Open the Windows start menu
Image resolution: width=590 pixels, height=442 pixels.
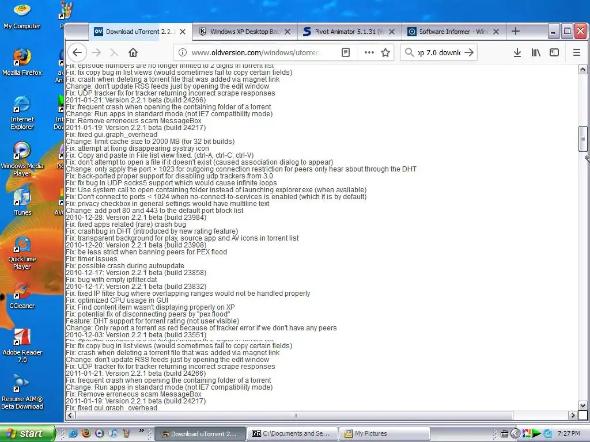27,433
